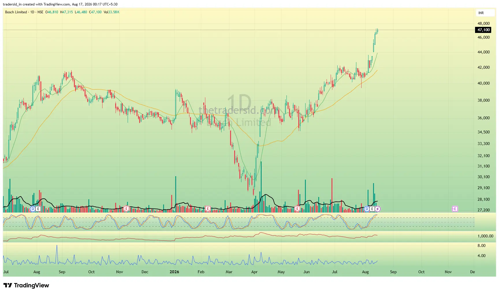Viewport: 499px width, 294px height.
Task: Click the dividend marker near August 2025
Action: [33, 209]
